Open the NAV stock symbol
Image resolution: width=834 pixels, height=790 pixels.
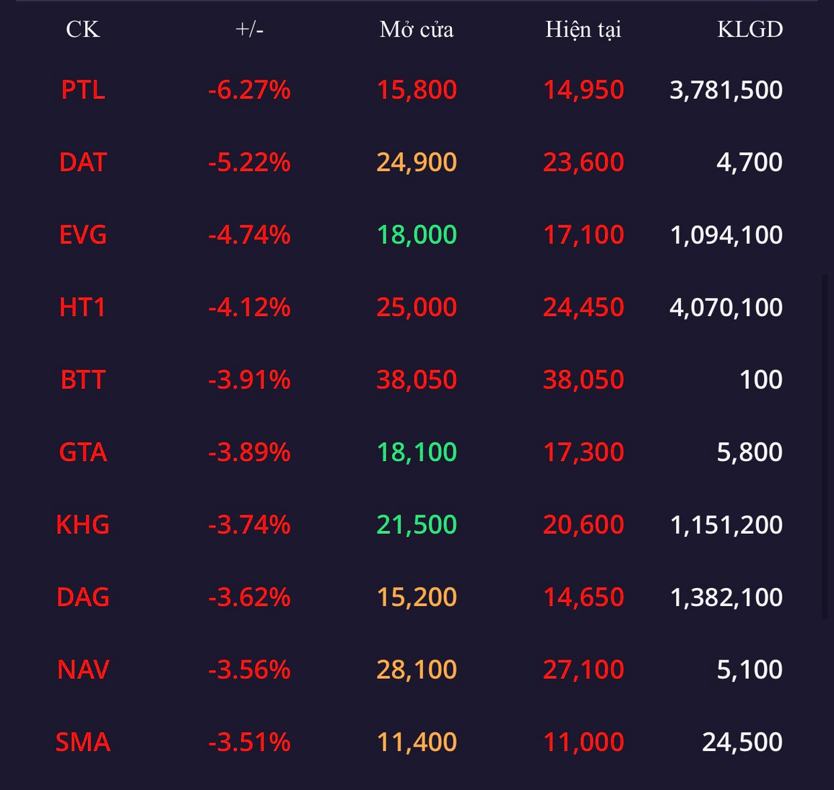point(83,670)
